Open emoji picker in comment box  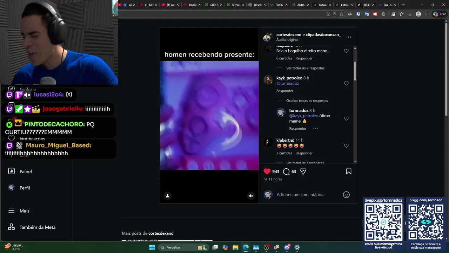(346, 195)
